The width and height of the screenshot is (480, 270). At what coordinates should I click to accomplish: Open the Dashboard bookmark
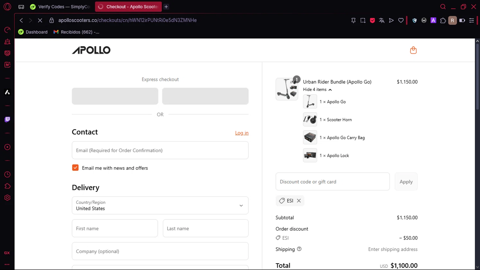click(x=33, y=32)
